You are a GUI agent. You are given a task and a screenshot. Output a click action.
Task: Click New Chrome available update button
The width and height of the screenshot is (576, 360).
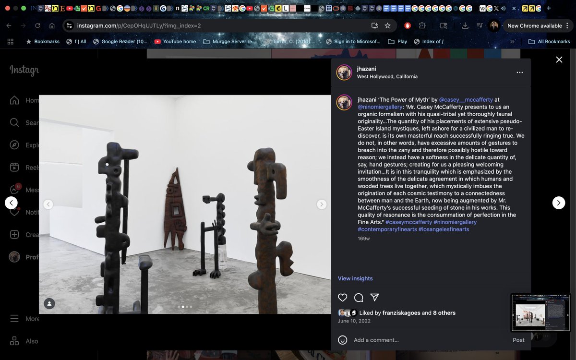pos(534,25)
